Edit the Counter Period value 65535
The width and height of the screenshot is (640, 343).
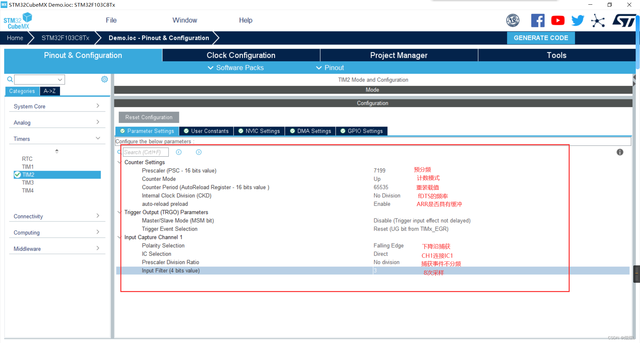tap(381, 187)
